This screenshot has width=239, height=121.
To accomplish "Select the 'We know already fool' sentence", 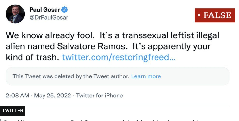I will point(50,35).
